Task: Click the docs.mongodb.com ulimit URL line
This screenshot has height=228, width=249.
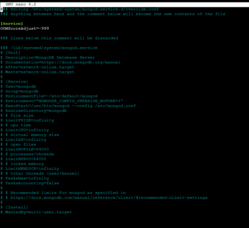Action: pyautogui.click(x=104, y=198)
